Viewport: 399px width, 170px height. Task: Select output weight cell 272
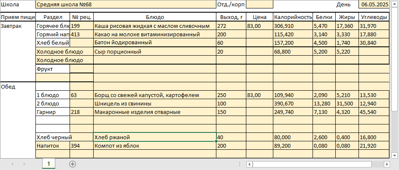[x=231, y=26]
